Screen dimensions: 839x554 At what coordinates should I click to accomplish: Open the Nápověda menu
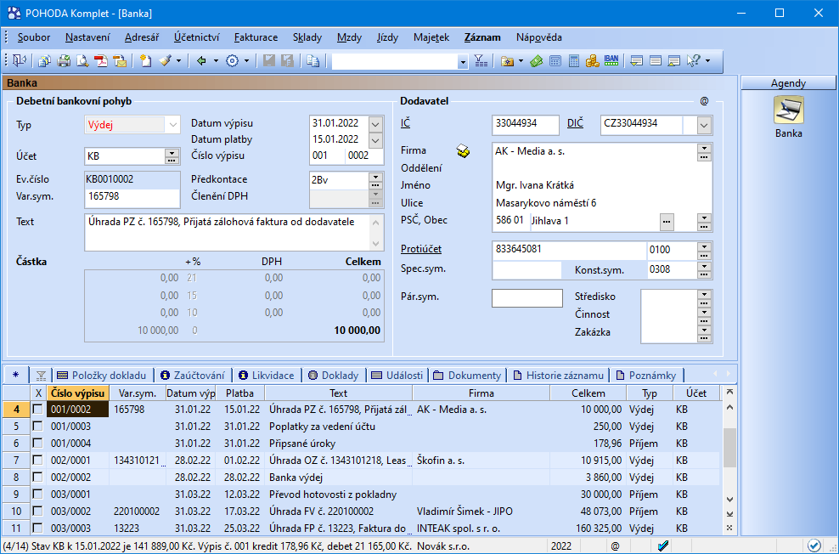tap(539, 37)
